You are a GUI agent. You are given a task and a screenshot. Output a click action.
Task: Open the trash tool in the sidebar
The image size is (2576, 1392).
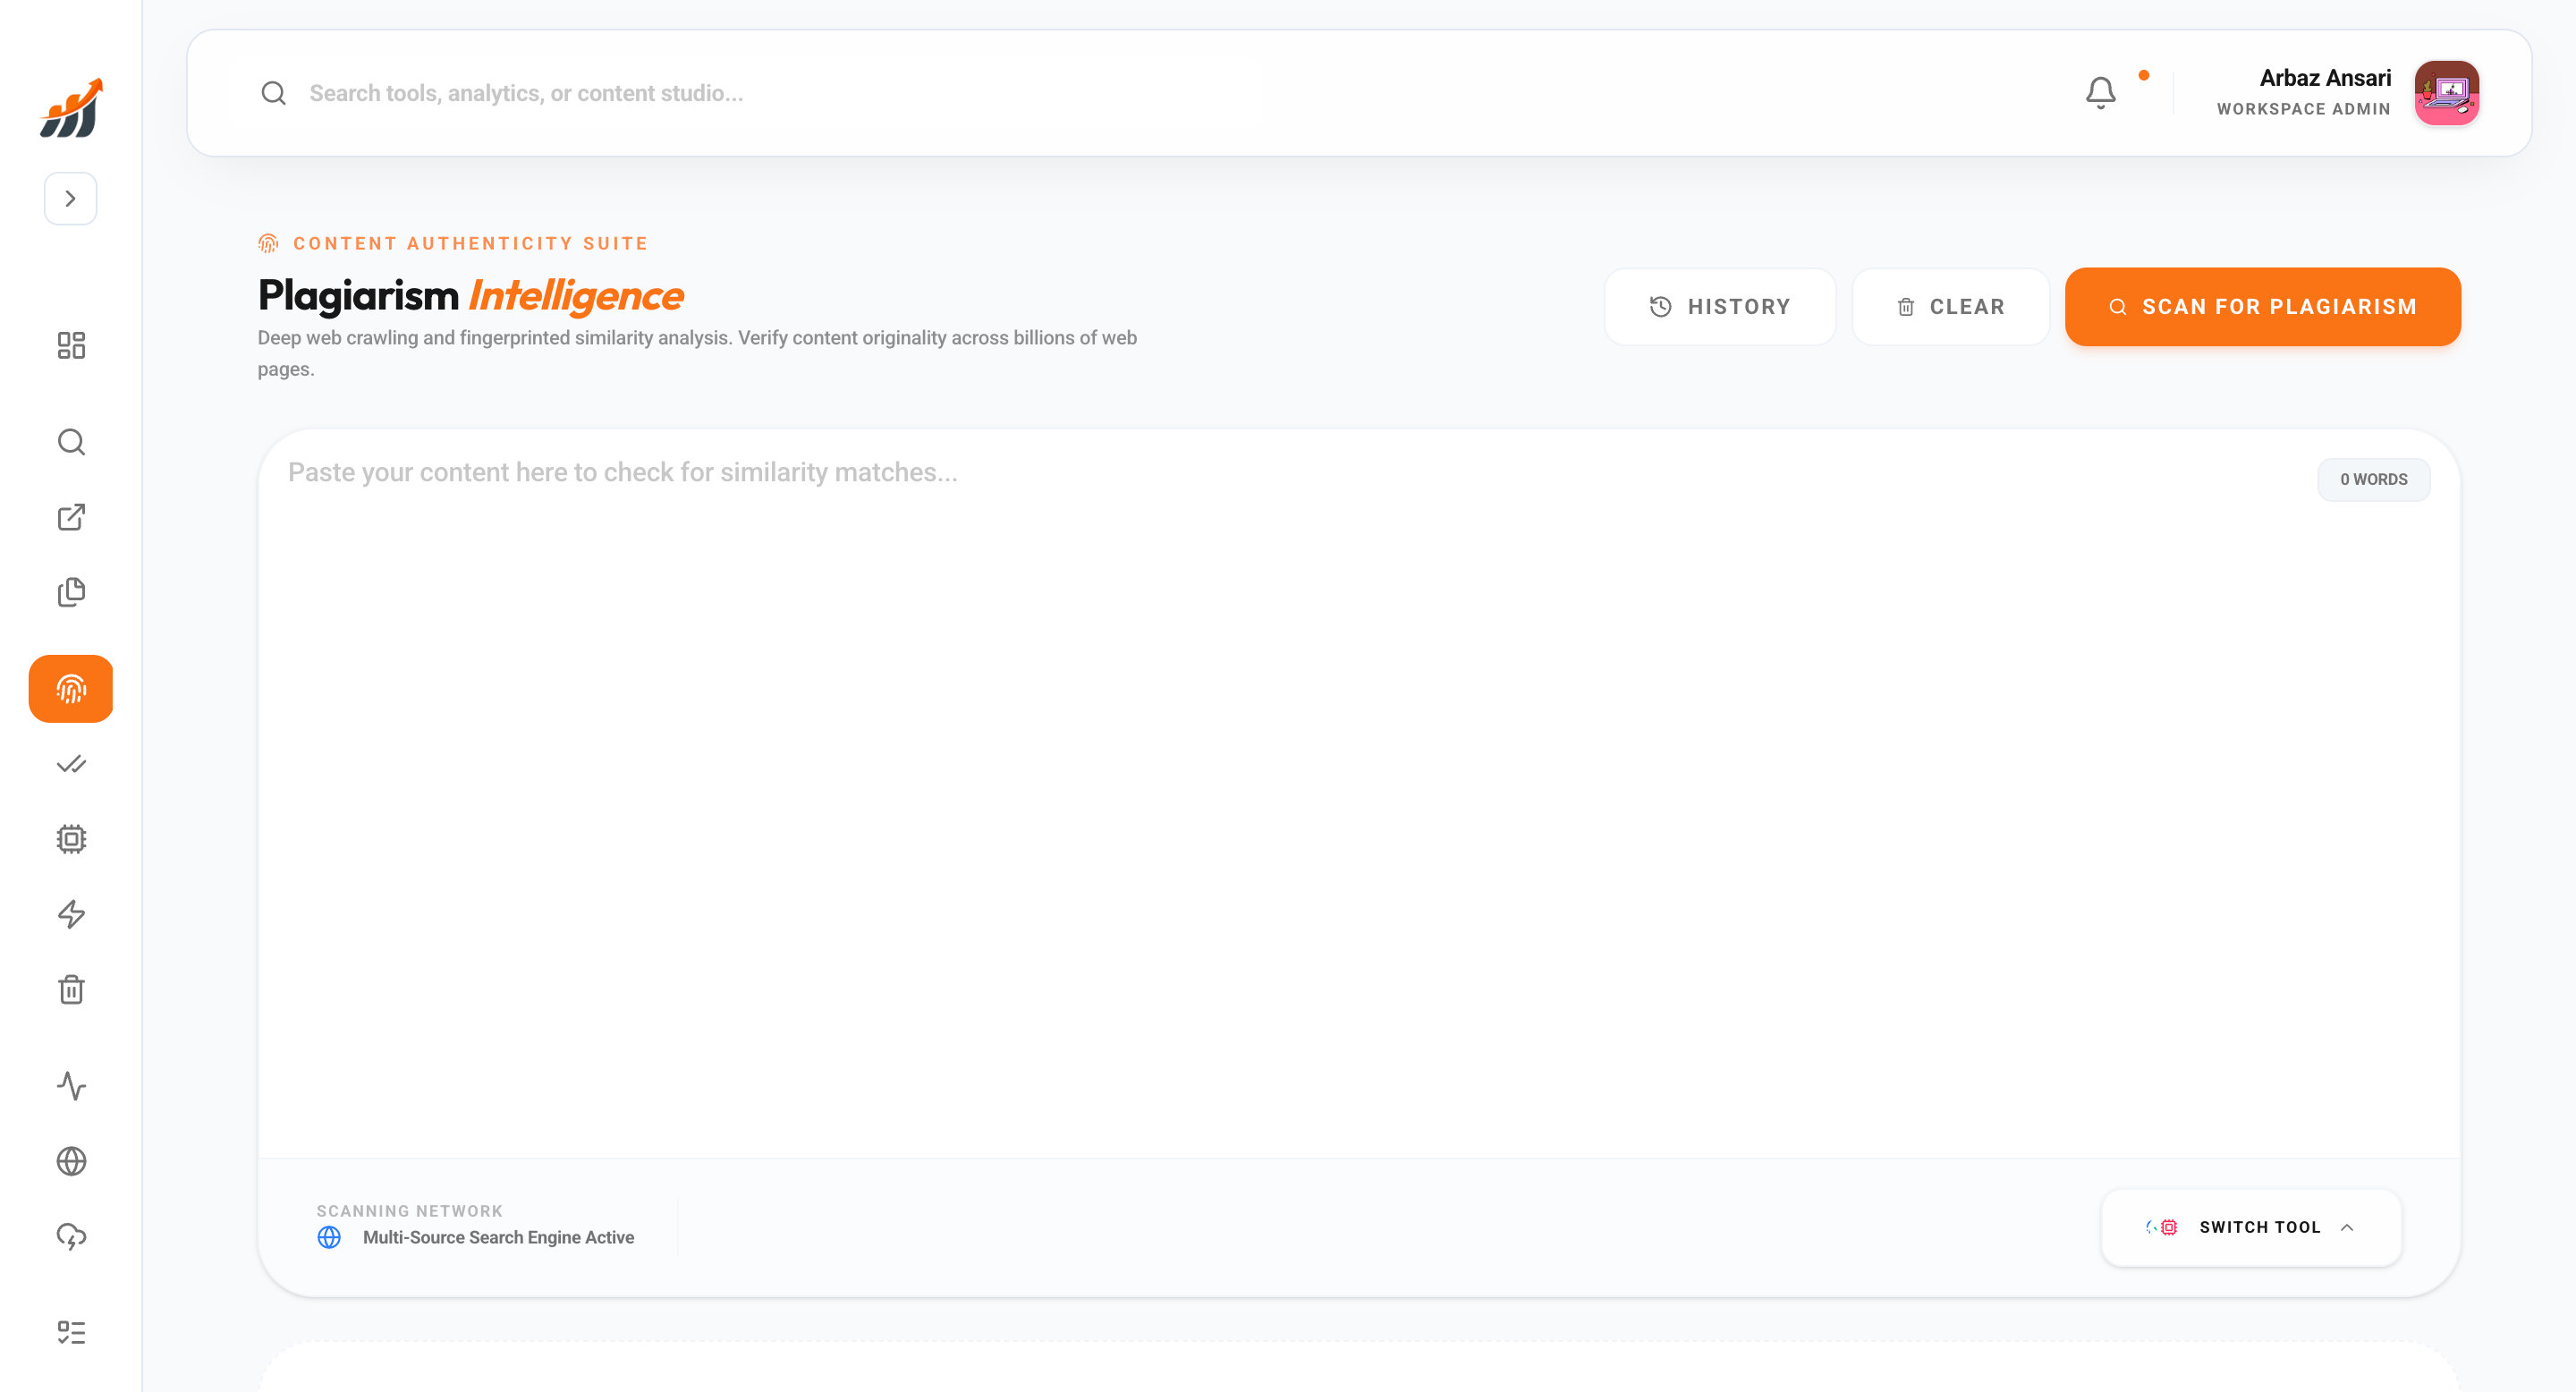click(x=70, y=989)
